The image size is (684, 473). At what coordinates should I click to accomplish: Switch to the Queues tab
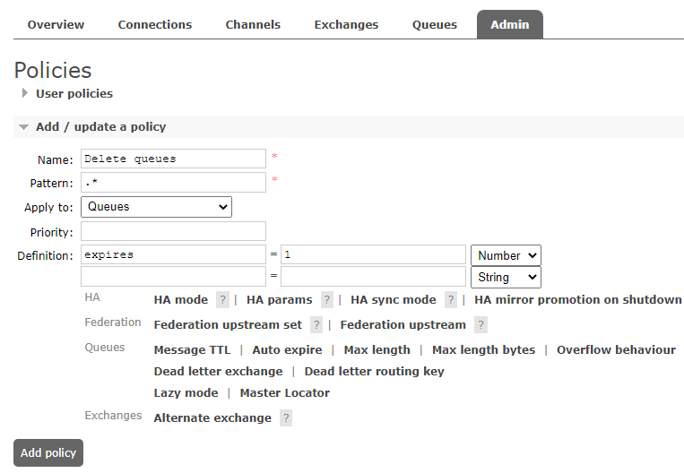coord(435,25)
